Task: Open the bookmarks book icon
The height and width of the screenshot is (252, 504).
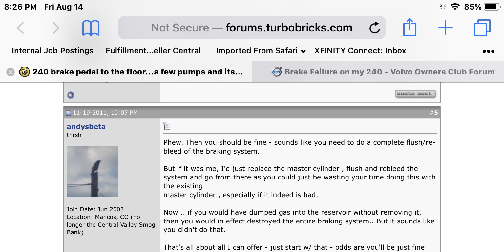Action: coord(91,28)
